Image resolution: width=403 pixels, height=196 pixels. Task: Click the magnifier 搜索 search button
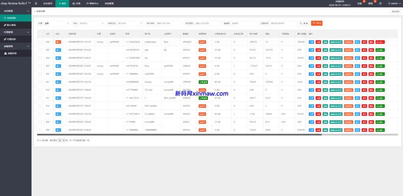(x=303, y=24)
